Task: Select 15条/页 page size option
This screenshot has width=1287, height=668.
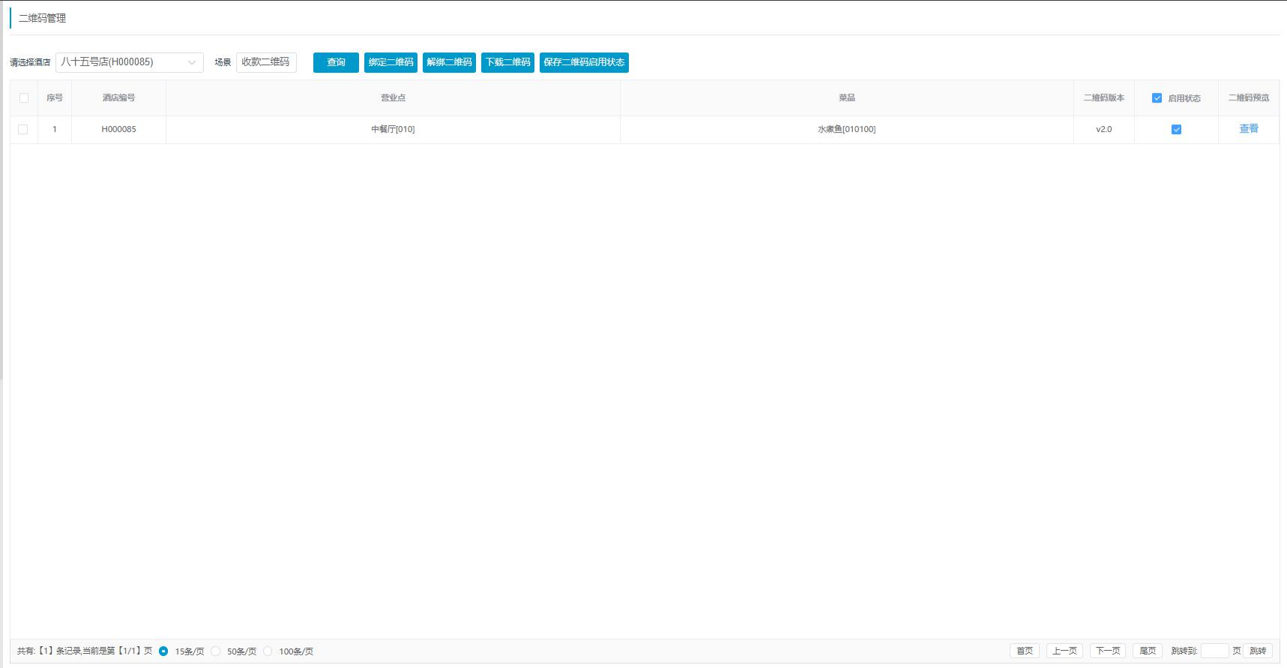Action: 163,651
